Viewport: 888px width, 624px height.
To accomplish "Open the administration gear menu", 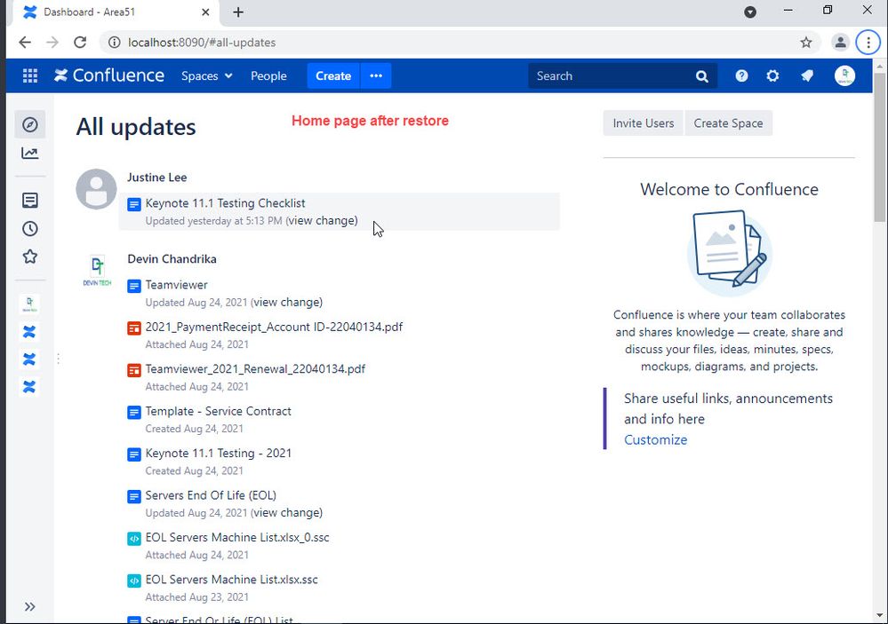I will (772, 75).
